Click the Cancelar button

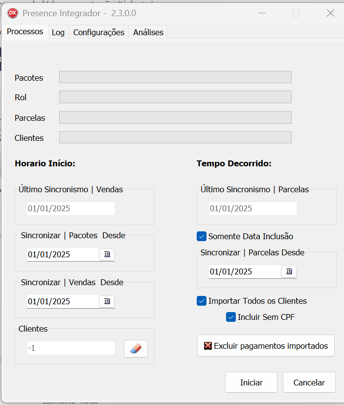(x=309, y=382)
